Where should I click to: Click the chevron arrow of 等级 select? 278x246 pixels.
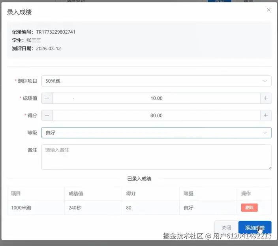[x=265, y=132]
